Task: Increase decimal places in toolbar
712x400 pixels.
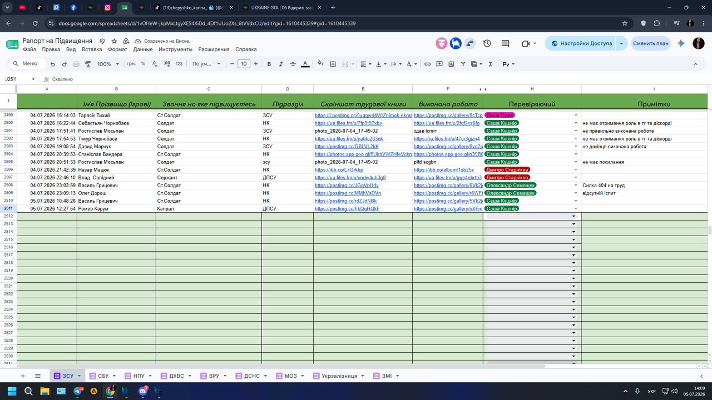Action: click(166, 64)
